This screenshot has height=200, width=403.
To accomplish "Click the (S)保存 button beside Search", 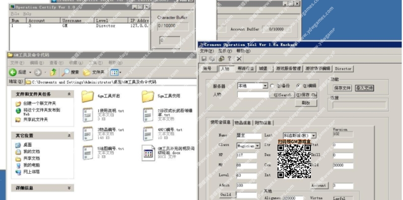I will pyautogui.click(x=306, y=95).
